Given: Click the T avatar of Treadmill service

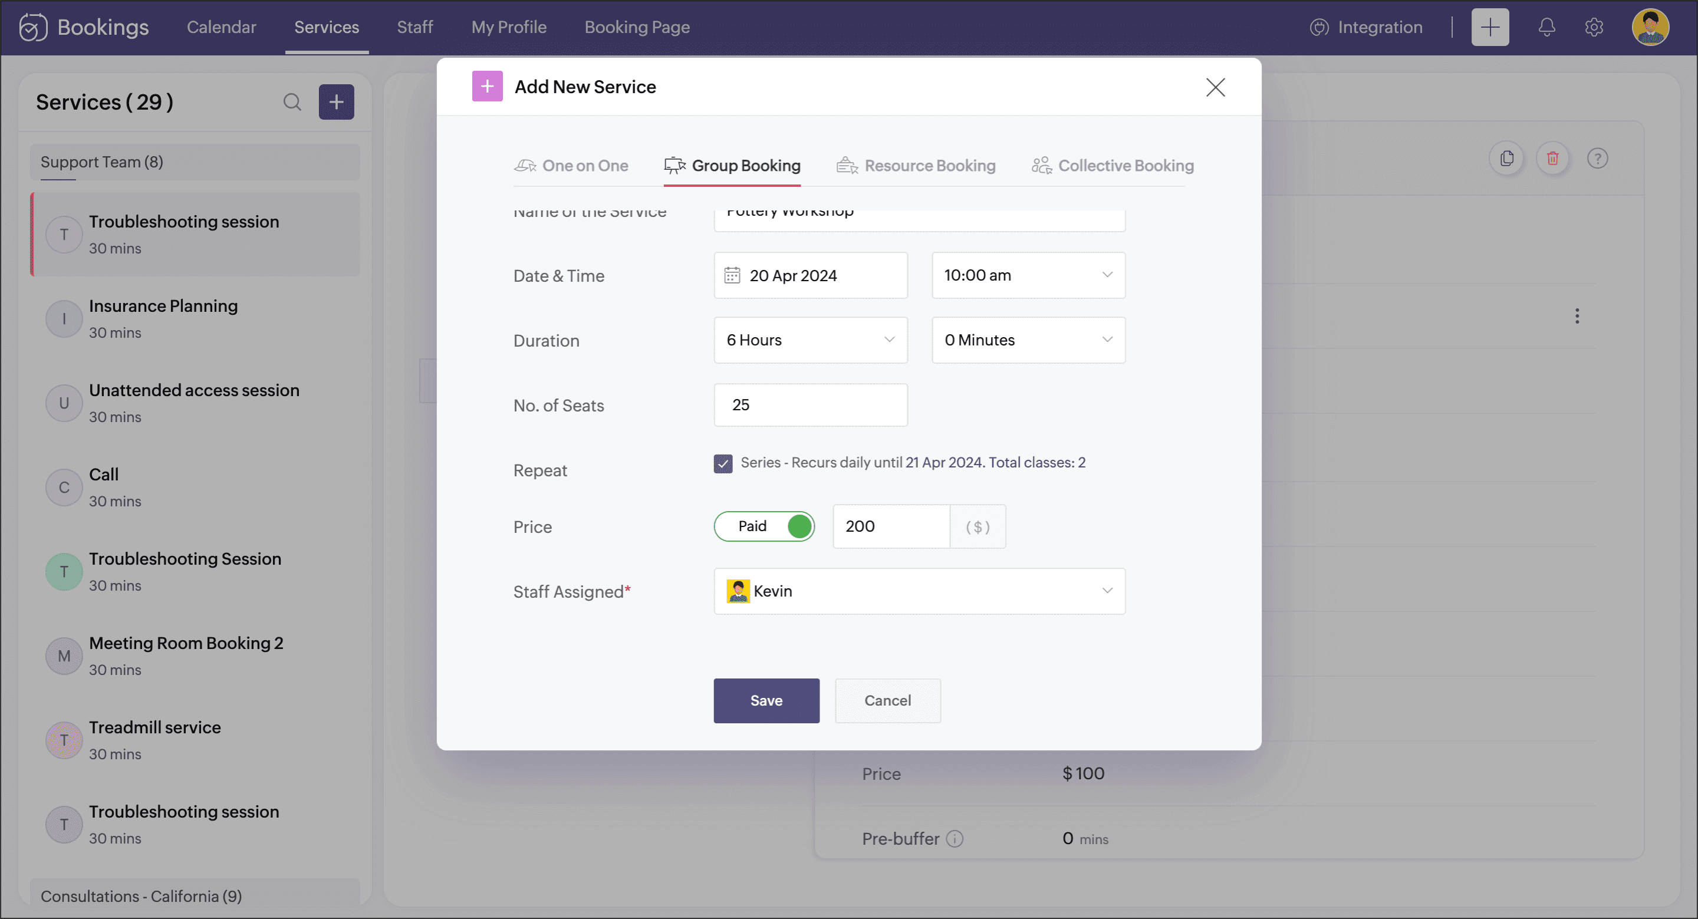Looking at the screenshot, I should [64, 740].
